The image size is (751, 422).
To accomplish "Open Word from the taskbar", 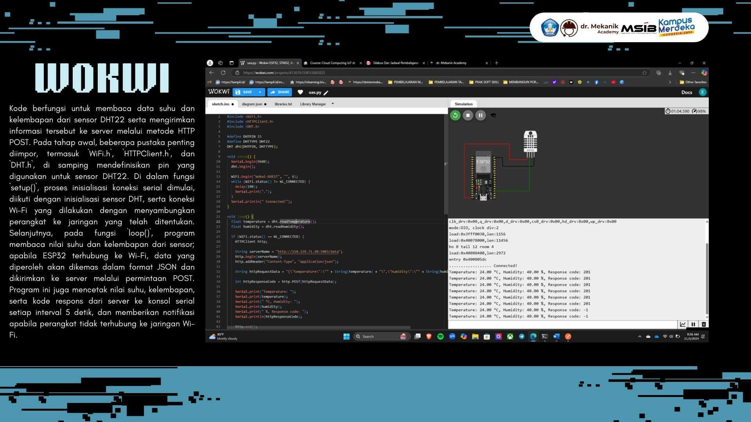I will pyautogui.click(x=557, y=336).
